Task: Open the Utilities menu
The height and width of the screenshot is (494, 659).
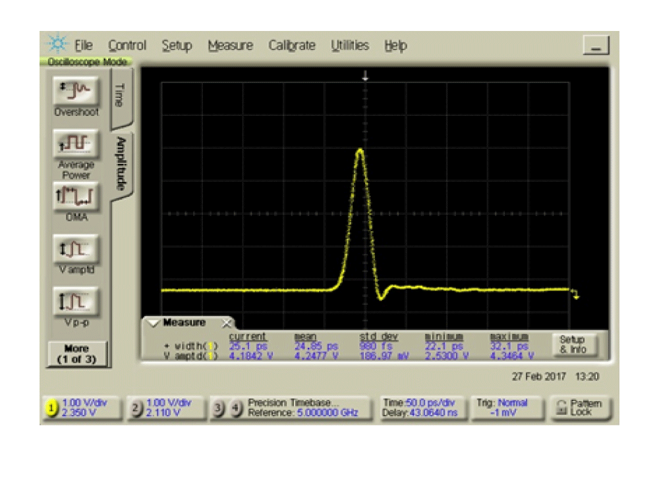Action: tap(350, 45)
